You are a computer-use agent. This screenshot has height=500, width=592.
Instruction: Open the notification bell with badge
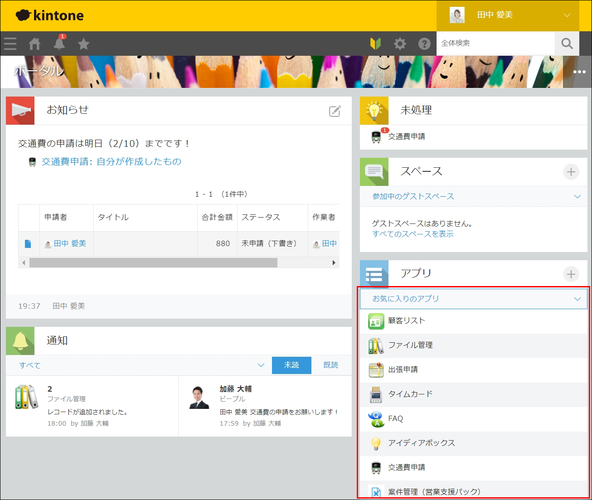(59, 44)
